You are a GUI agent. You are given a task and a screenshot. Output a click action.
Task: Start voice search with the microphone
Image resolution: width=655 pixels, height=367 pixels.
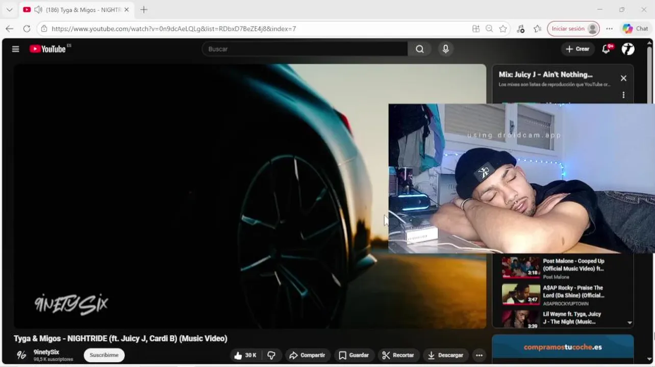coord(445,49)
